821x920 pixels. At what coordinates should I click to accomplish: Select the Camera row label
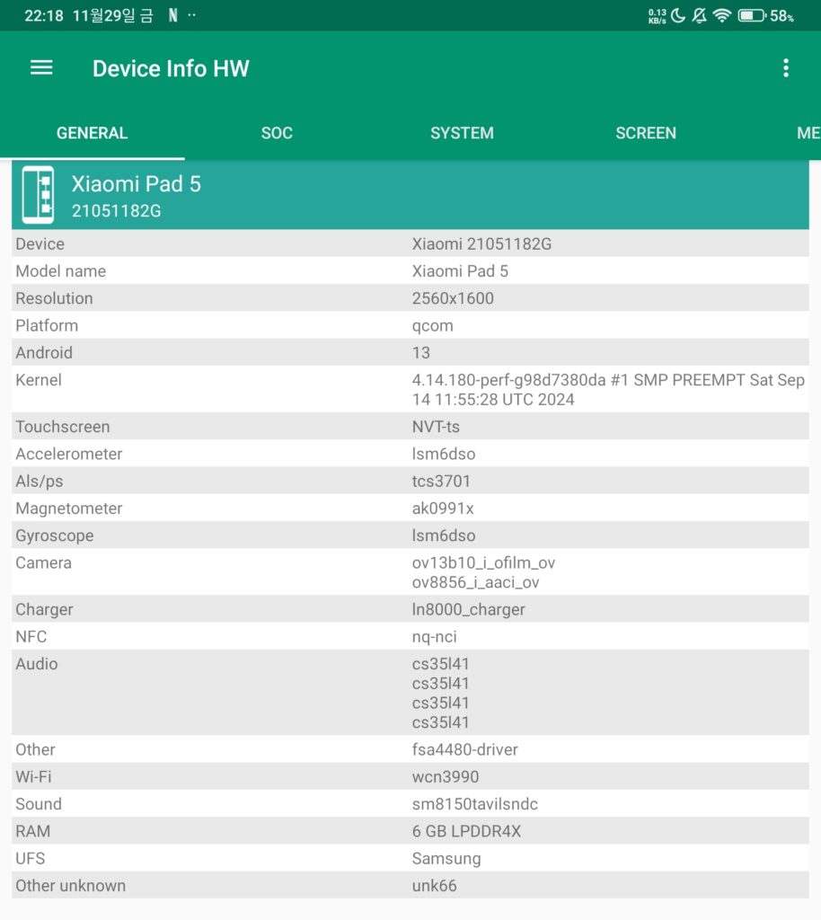(43, 563)
